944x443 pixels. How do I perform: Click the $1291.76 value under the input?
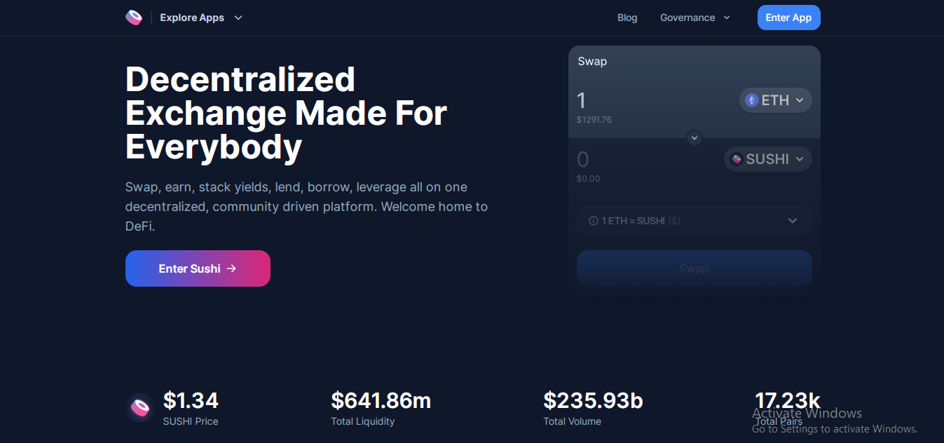pyautogui.click(x=594, y=120)
